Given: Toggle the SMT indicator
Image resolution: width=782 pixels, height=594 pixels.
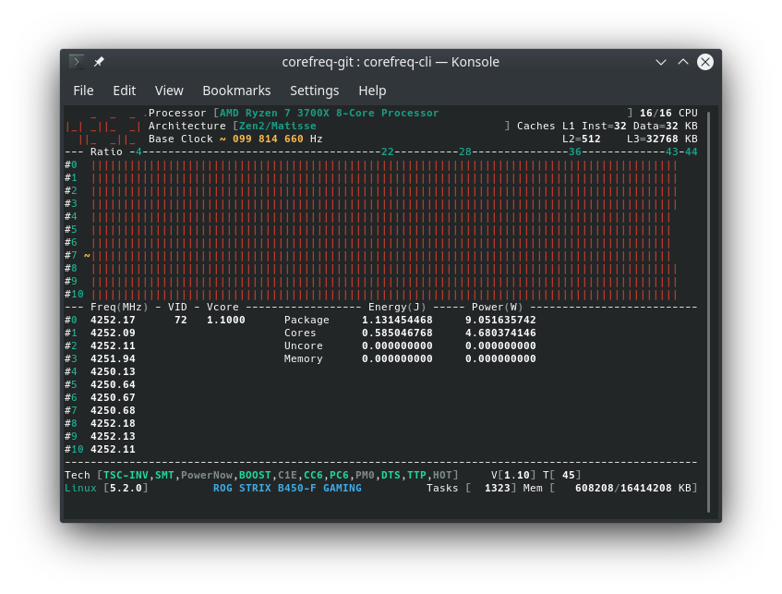Looking at the screenshot, I should (163, 475).
